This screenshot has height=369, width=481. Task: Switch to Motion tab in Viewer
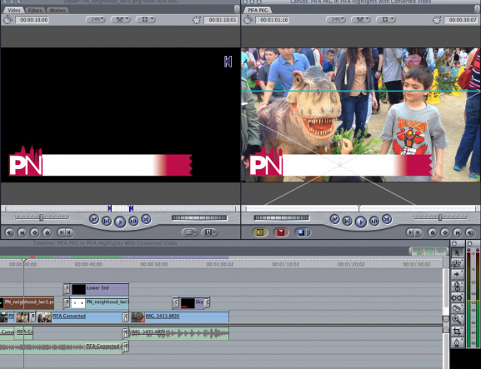58,10
